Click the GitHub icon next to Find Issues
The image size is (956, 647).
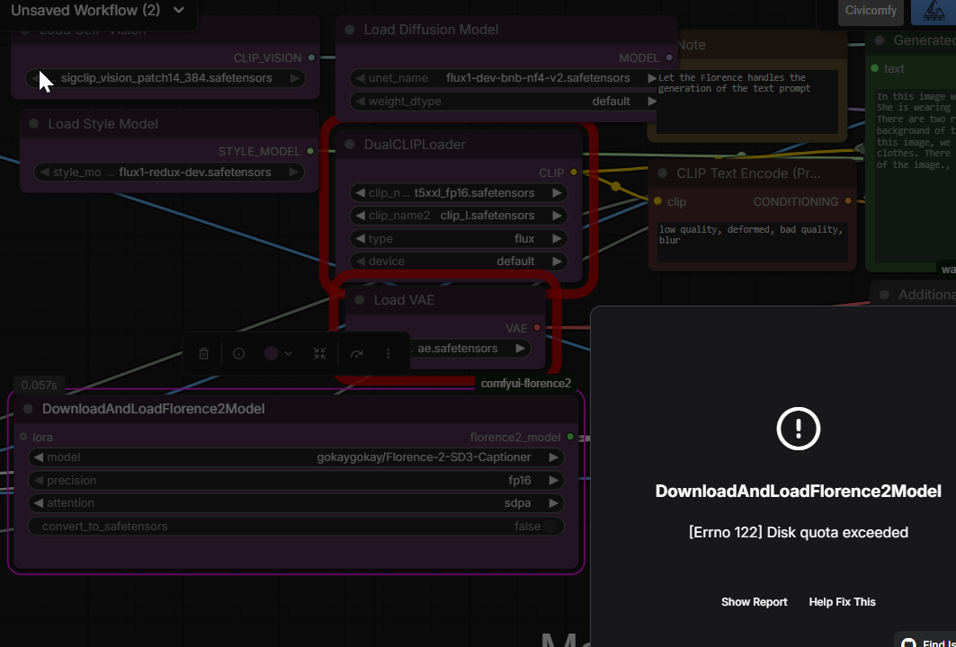click(x=908, y=643)
